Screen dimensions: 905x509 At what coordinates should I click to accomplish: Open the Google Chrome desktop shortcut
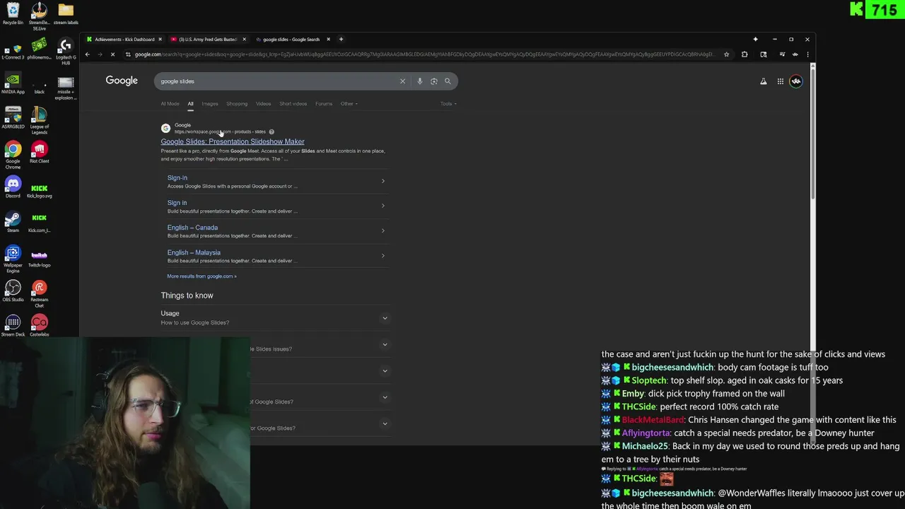coord(13,155)
